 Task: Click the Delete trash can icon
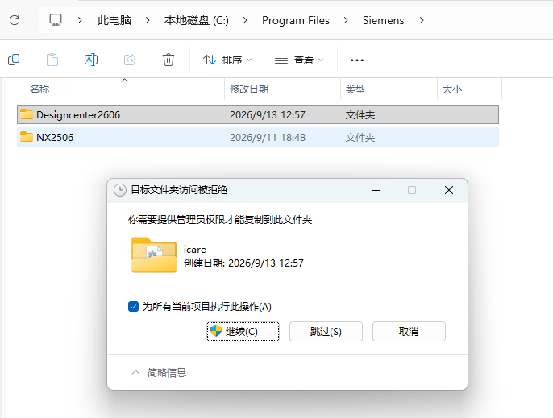[168, 60]
